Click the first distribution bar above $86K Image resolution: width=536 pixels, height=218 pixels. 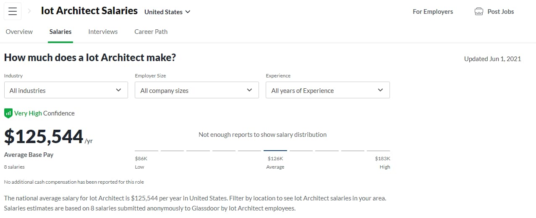tap(146, 150)
